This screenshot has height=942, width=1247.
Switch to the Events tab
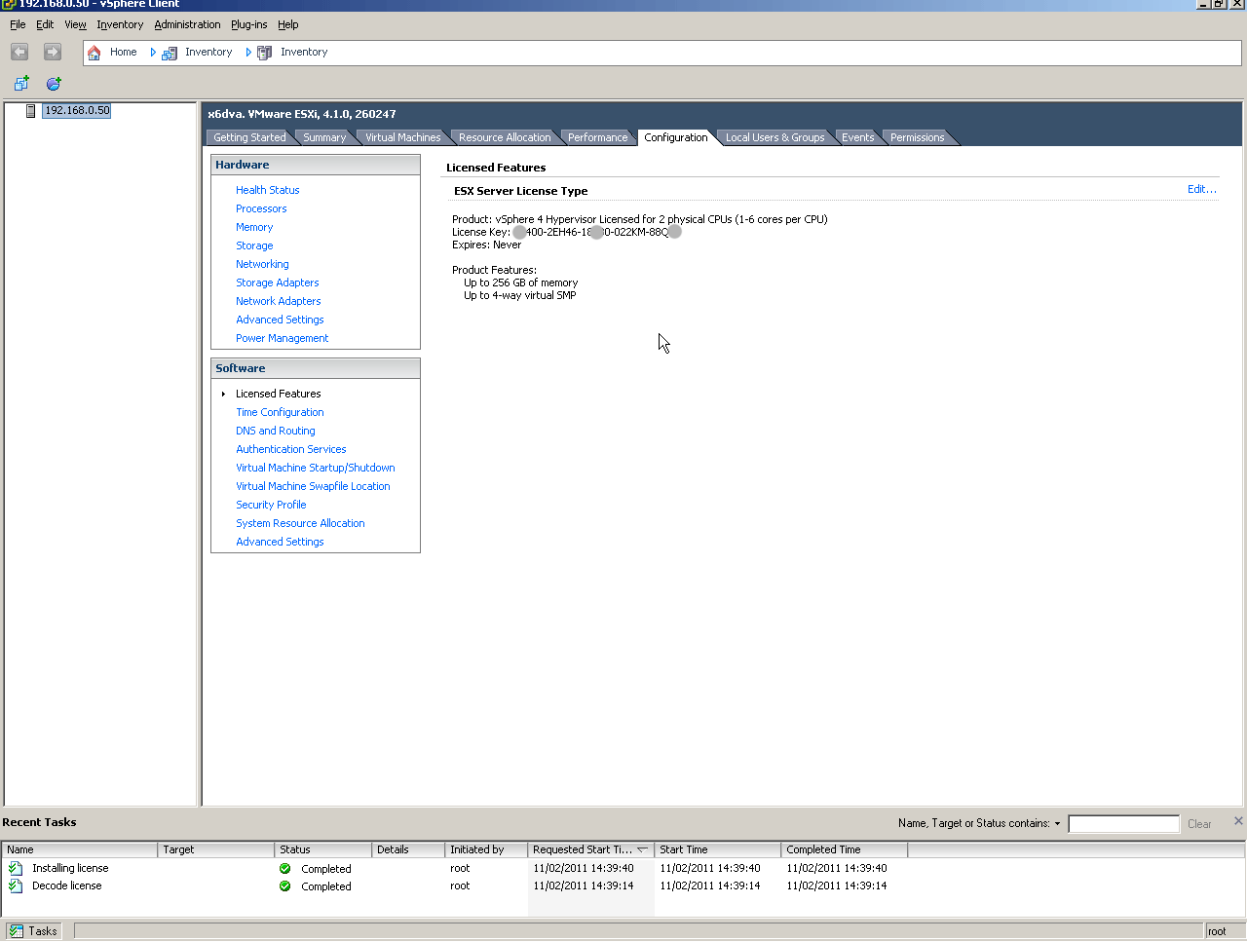pos(857,137)
